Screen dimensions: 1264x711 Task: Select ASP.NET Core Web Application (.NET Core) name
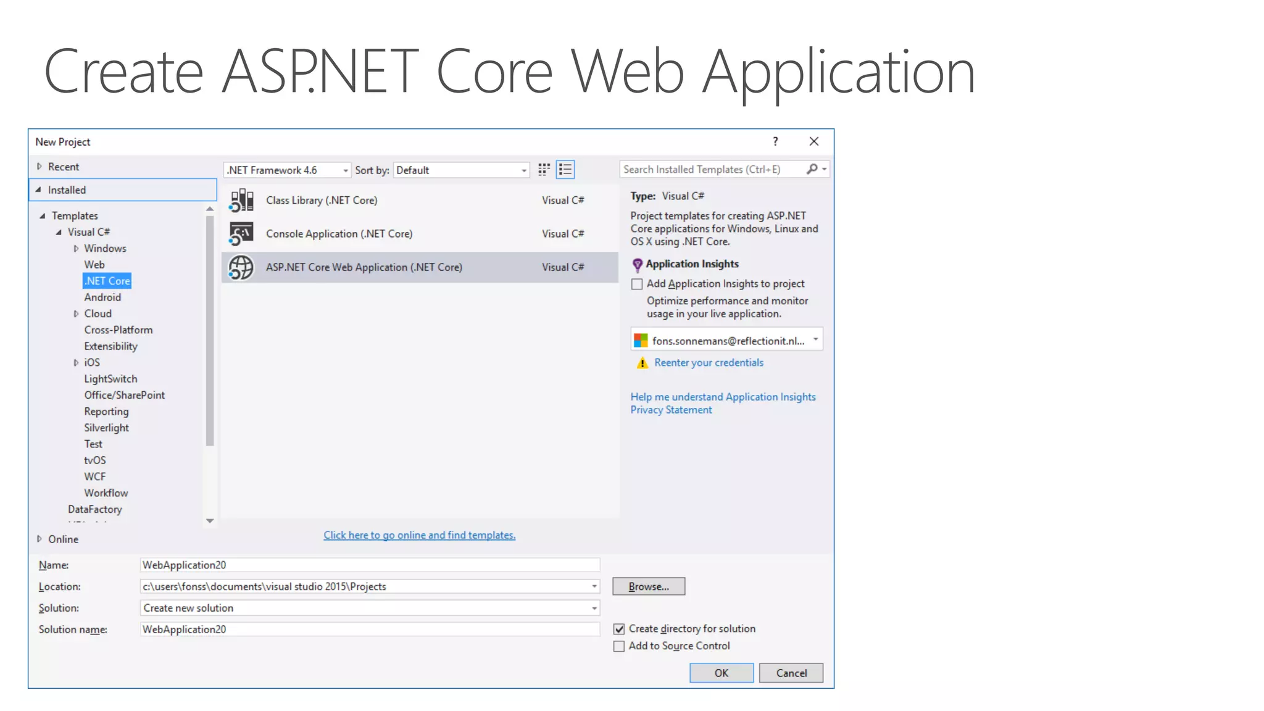364,267
